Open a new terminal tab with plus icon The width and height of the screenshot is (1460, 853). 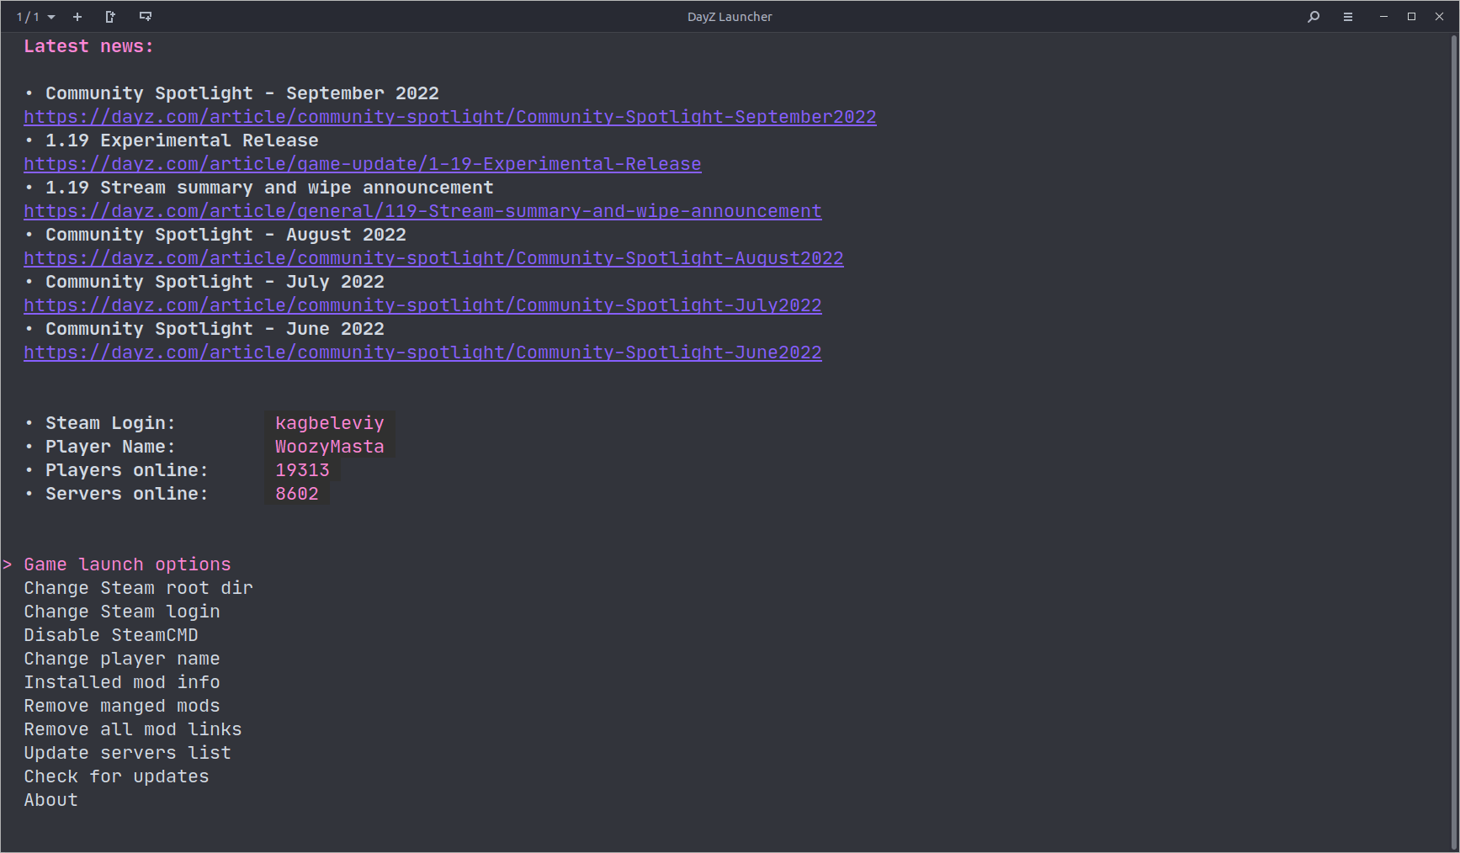coord(77,17)
